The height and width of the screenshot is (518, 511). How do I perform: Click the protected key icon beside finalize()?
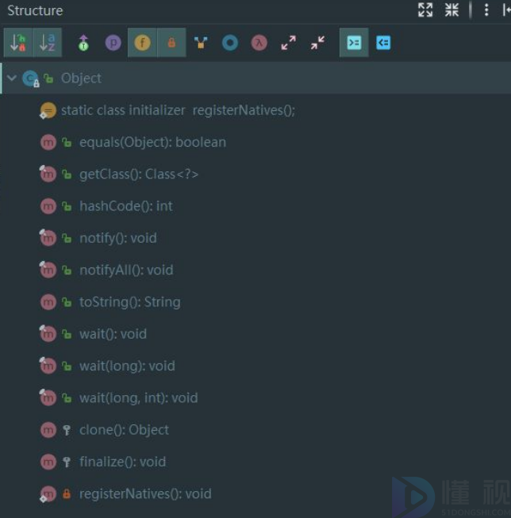[x=67, y=462]
